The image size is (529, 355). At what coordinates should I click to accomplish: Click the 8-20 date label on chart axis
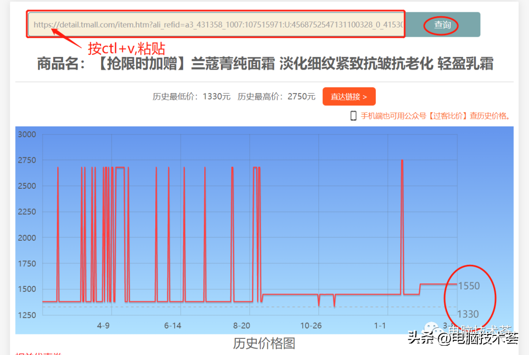point(241,325)
